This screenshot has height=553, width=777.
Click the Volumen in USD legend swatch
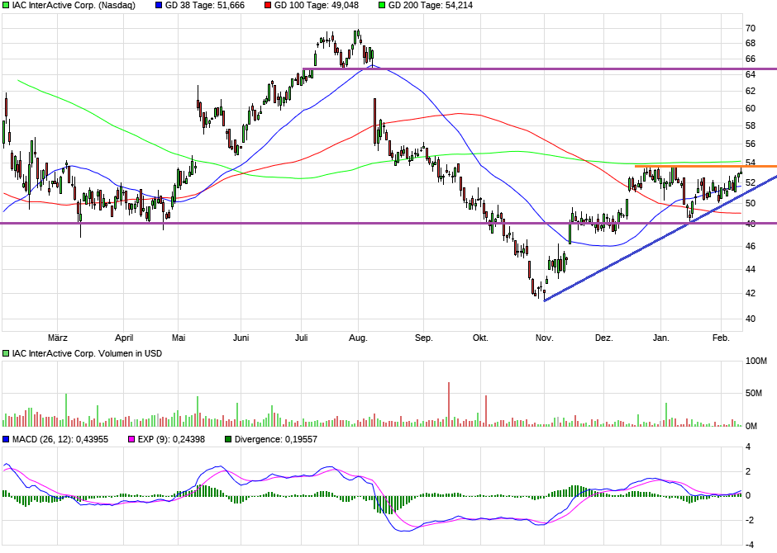point(6,353)
